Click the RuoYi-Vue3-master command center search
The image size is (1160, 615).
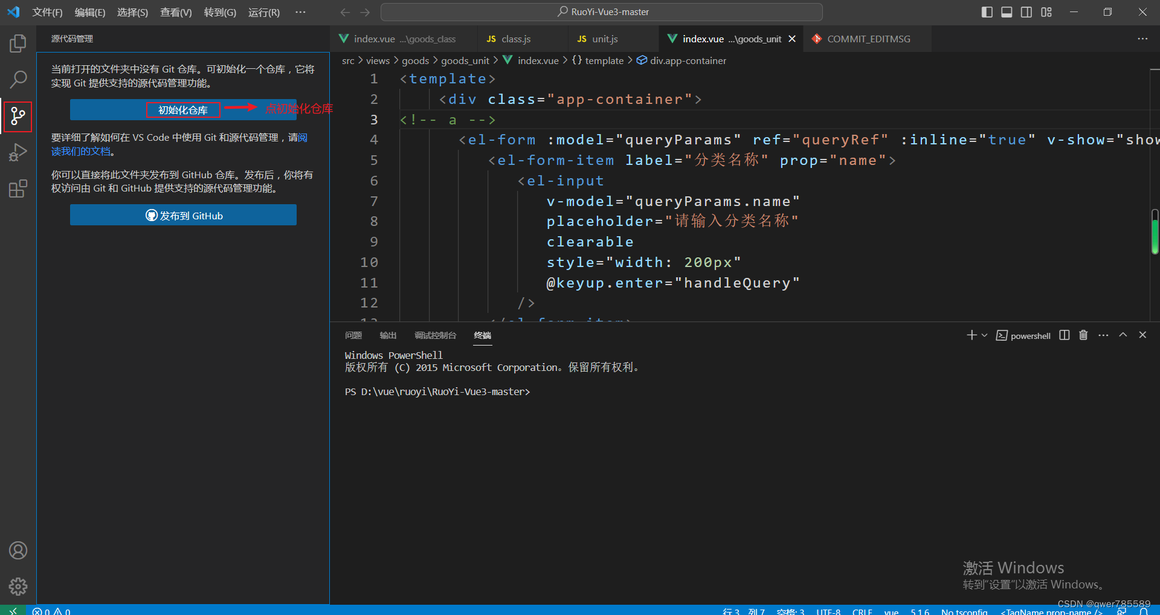pos(601,12)
